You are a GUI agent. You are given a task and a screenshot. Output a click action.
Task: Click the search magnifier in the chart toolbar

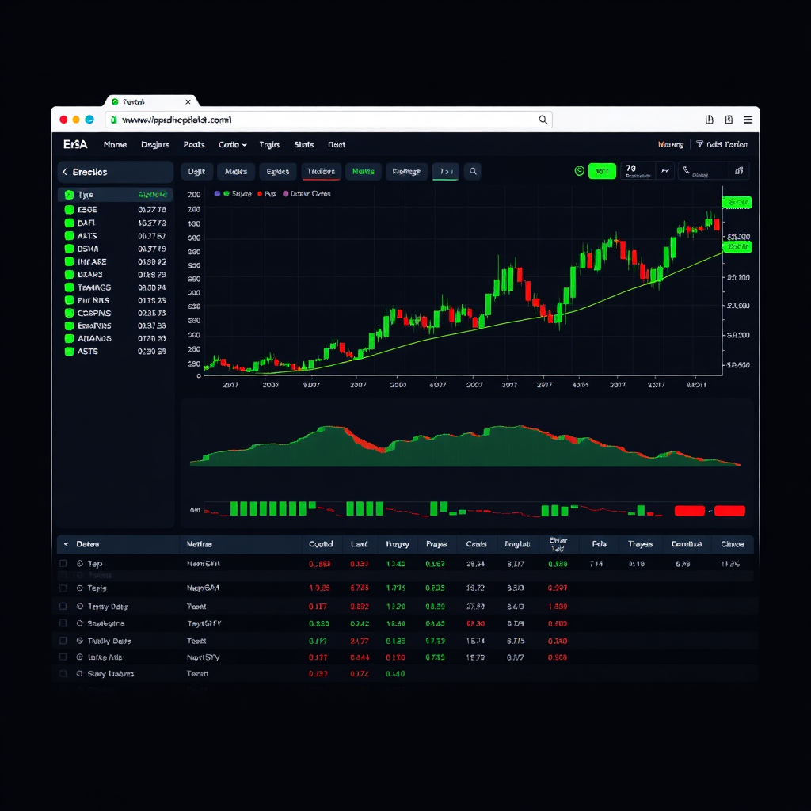(x=473, y=171)
